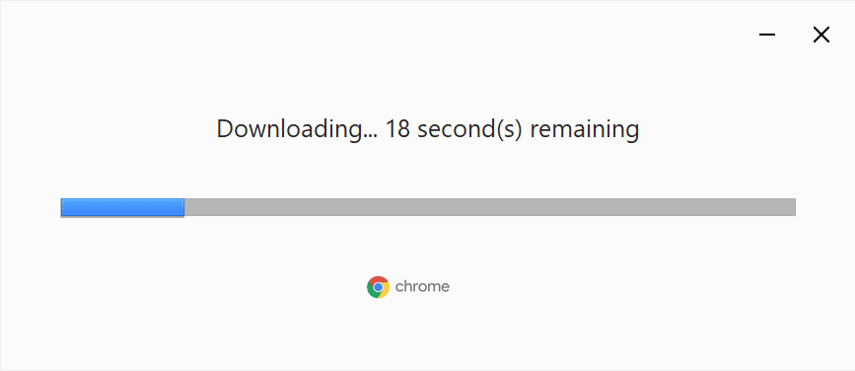
Task: Click the word "remaining" in the status
Action: (x=584, y=131)
